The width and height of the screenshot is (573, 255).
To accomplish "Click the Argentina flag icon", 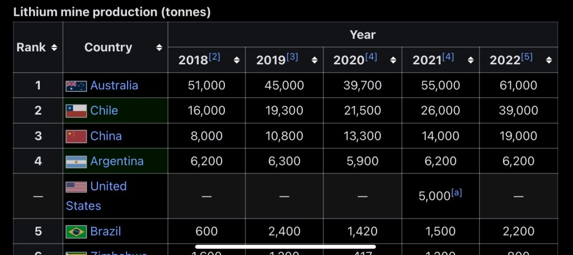I will (x=76, y=162).
